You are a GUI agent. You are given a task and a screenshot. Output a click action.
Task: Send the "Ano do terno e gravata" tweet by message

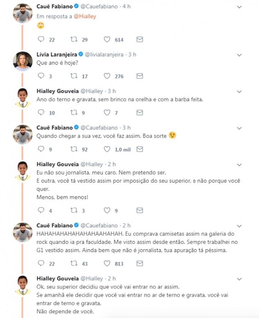[x=140, y=113]
